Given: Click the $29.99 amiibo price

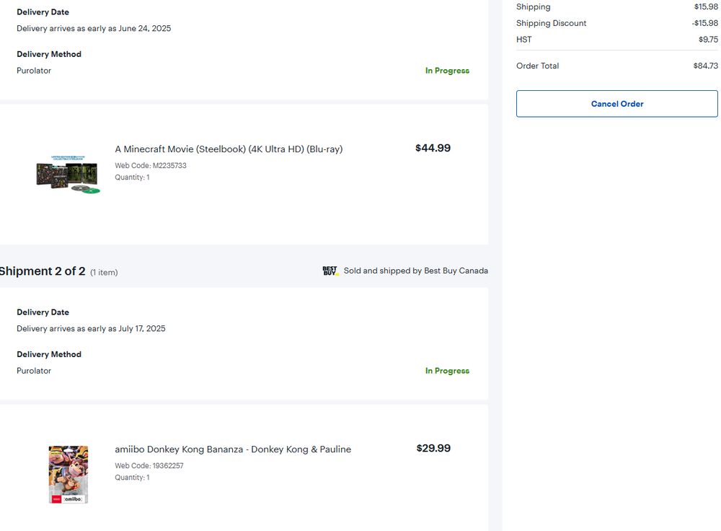Looking at the screenshot, I should tap(433, 448).
